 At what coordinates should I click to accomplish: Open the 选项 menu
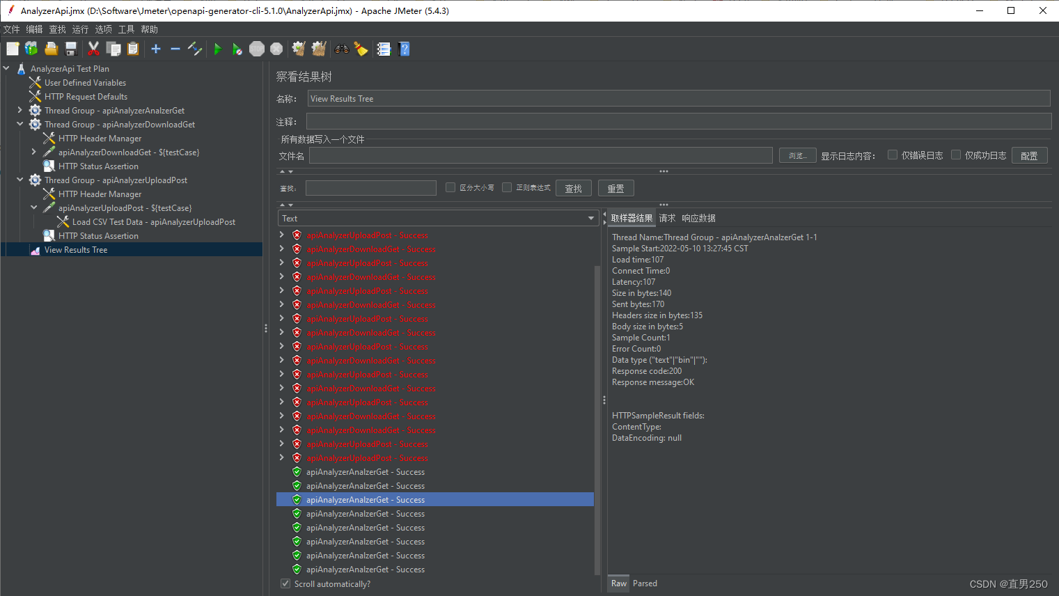104,29
